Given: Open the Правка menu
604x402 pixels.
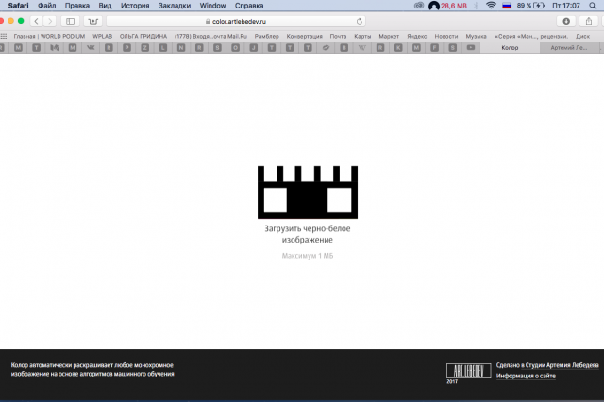Looking at the screenshot, I should pyautogui.click(x=77, y=6).
